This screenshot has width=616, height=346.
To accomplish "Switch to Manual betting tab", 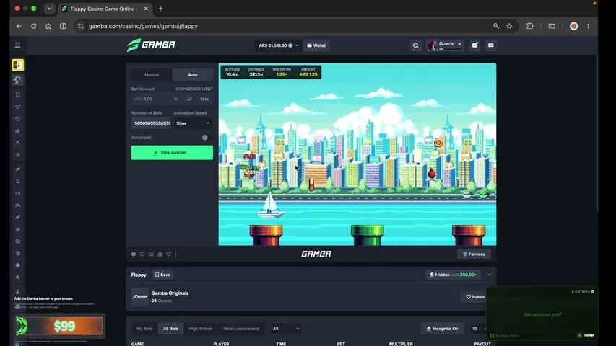I will pos(152,74).
